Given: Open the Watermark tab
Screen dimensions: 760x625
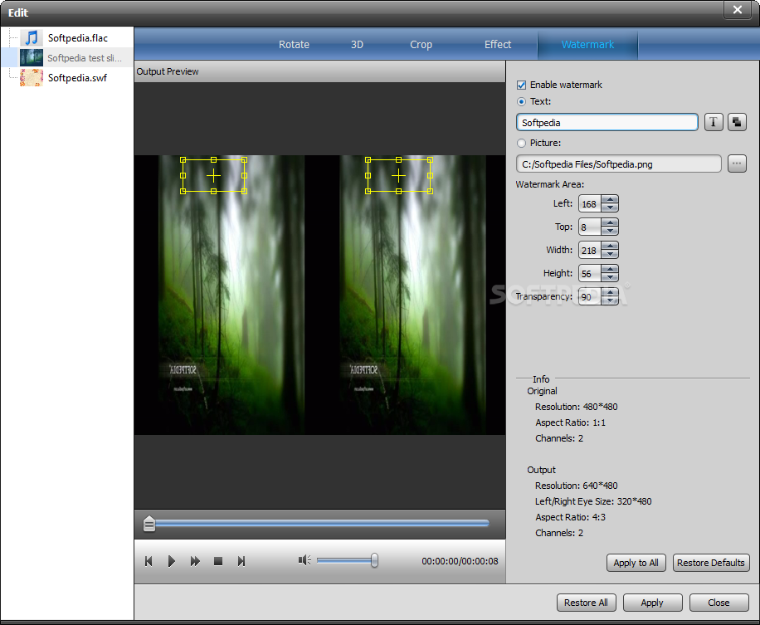Looking at the screenshot, I should pyautogui.click(x=587, y=45).
